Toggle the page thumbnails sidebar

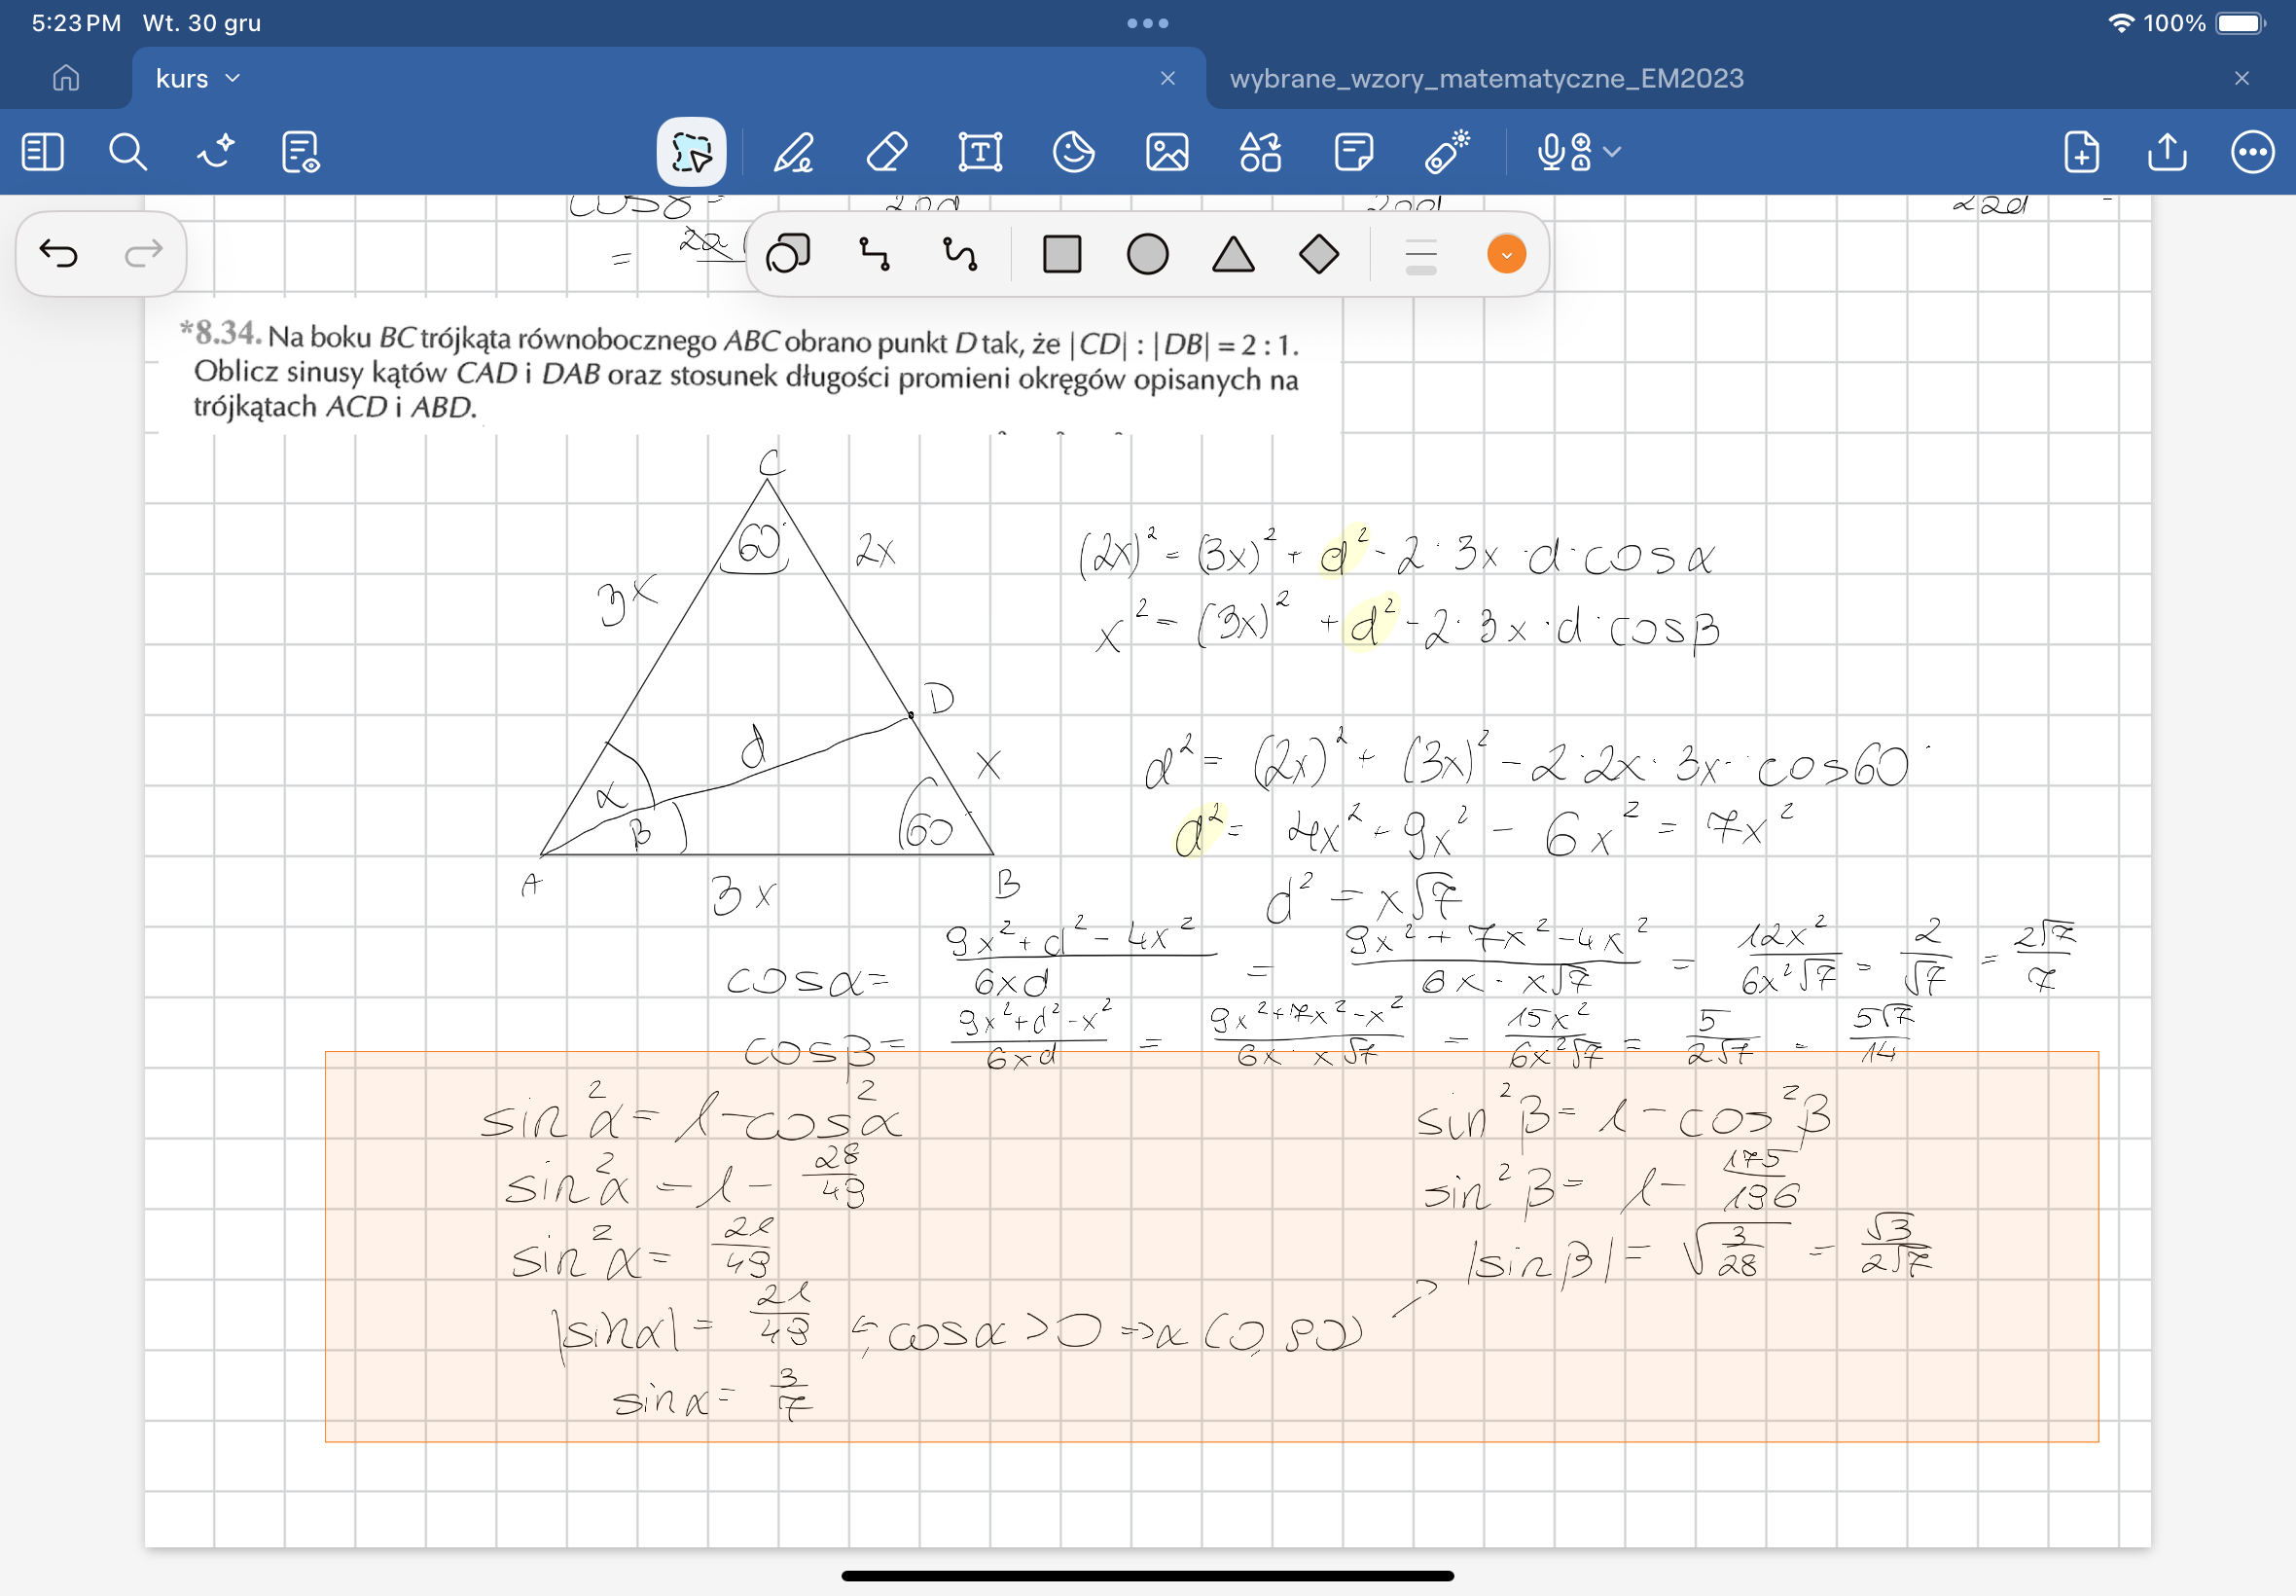tap(42, 153)
